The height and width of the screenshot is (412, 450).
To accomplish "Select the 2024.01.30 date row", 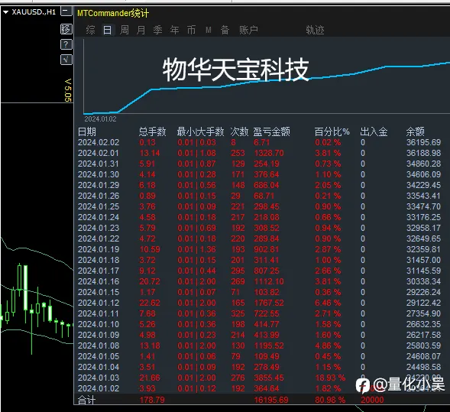I will 260,174.
